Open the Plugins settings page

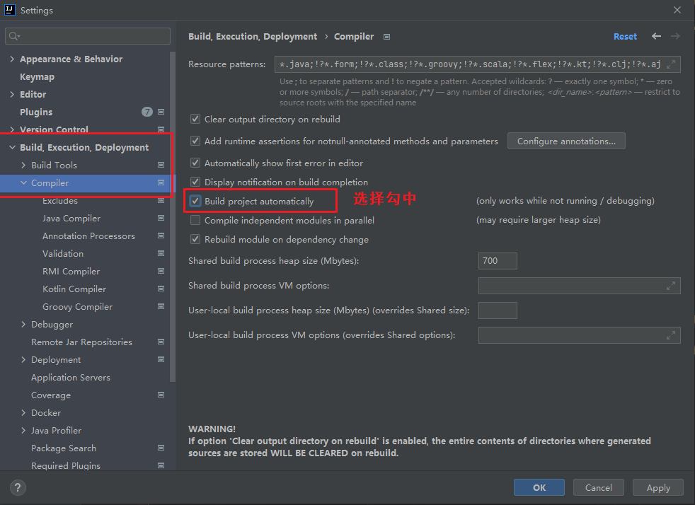[36, 112]
